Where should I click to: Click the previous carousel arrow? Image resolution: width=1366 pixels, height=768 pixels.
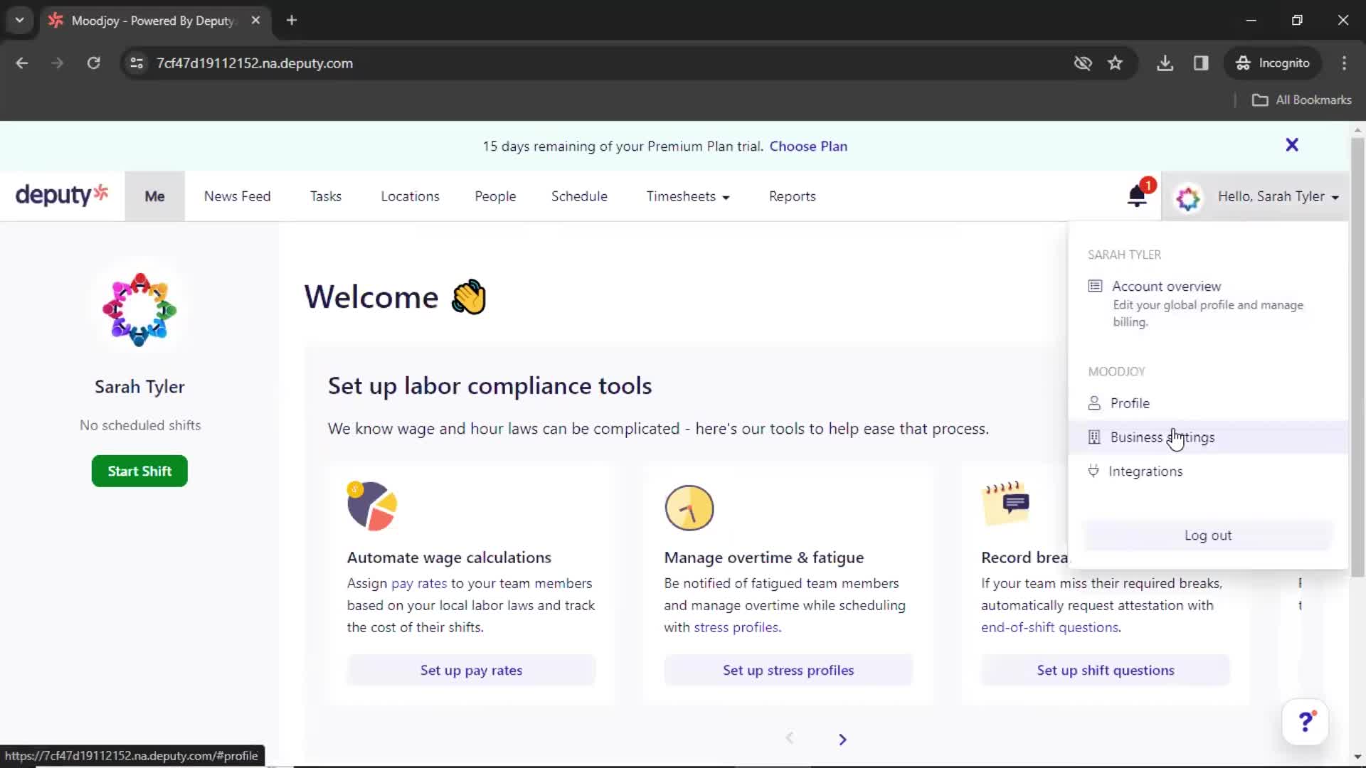point(790,738)
